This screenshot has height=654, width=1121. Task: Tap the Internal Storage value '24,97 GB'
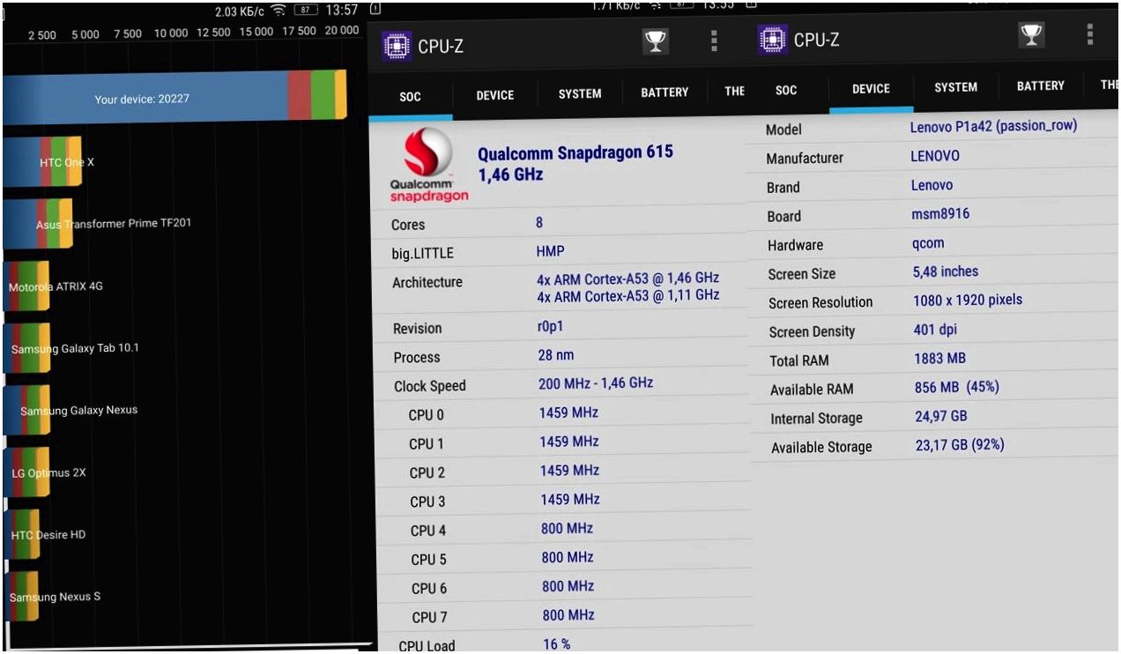(x=941, y=416)
